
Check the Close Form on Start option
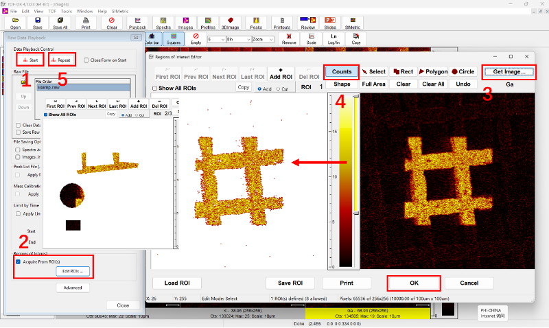click(86, 60)
